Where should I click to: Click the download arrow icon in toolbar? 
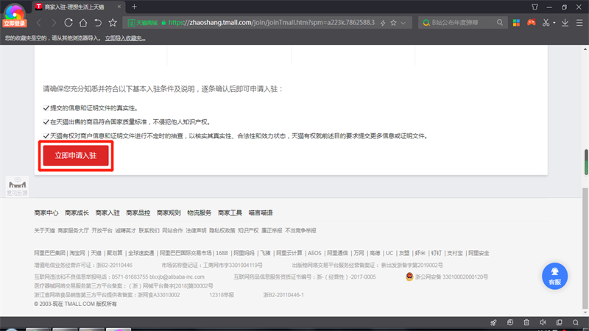click(x=565, y=23)
